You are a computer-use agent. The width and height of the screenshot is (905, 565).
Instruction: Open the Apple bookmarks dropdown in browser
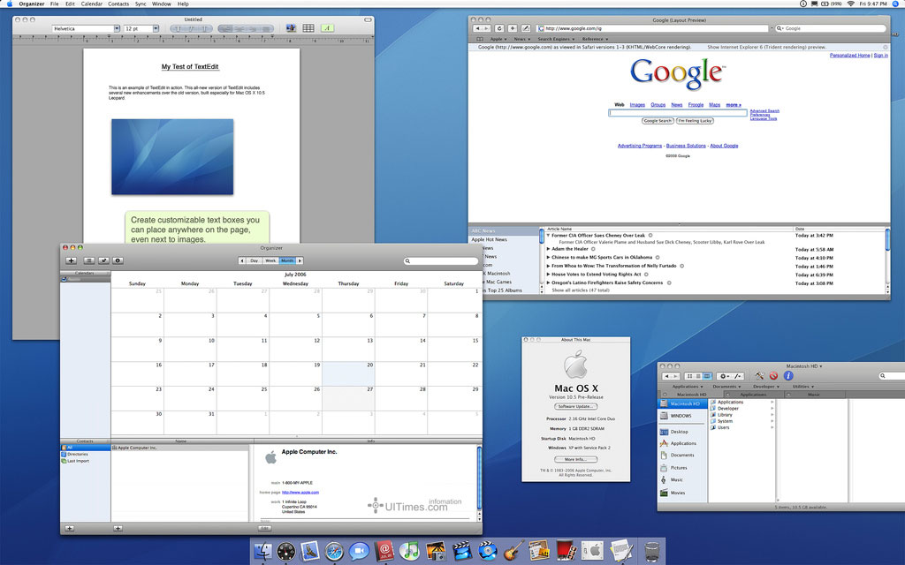(498, 39)
